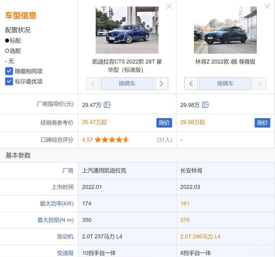
Task: Click the Cadillac CT5 car photo
Action: (x=127, y=29)
